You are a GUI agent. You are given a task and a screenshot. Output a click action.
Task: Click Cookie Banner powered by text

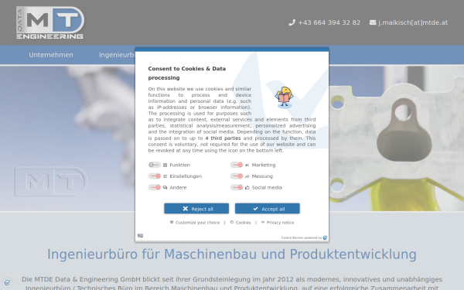302,238
